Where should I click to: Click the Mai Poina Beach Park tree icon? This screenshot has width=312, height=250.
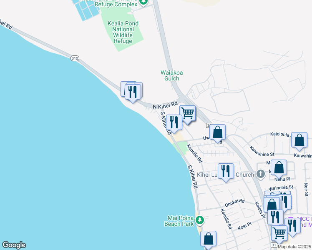coord(199,220)
